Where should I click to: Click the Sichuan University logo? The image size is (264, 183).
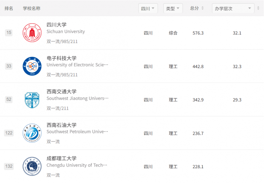click(32, 32)
